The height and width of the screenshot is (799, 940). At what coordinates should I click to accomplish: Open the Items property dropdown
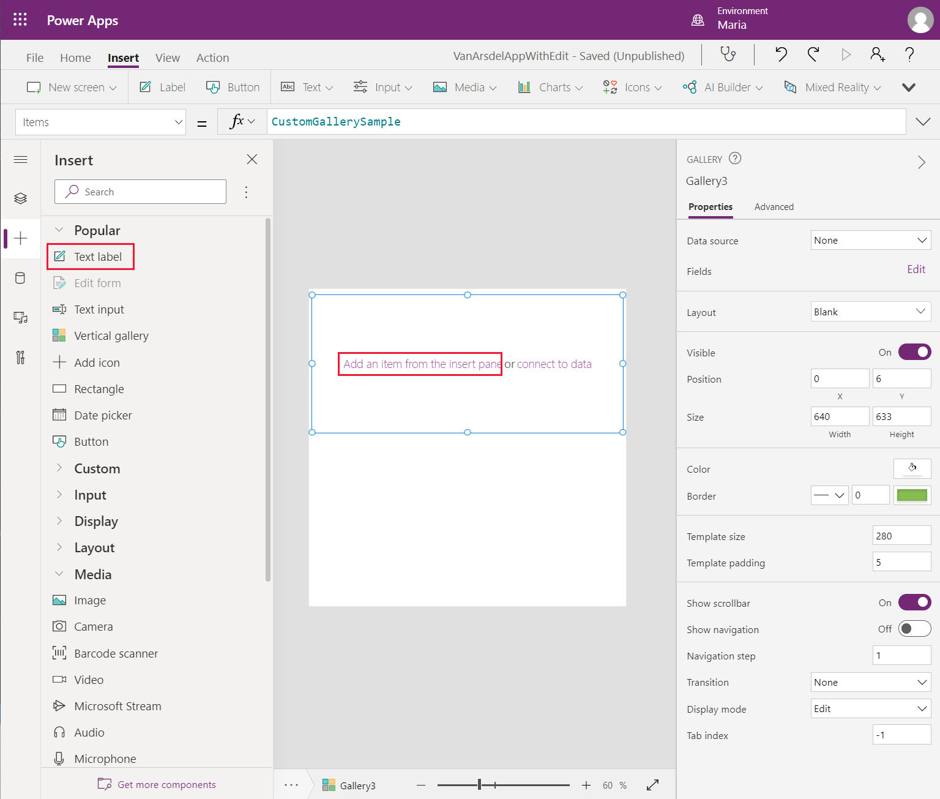point(100,122)
